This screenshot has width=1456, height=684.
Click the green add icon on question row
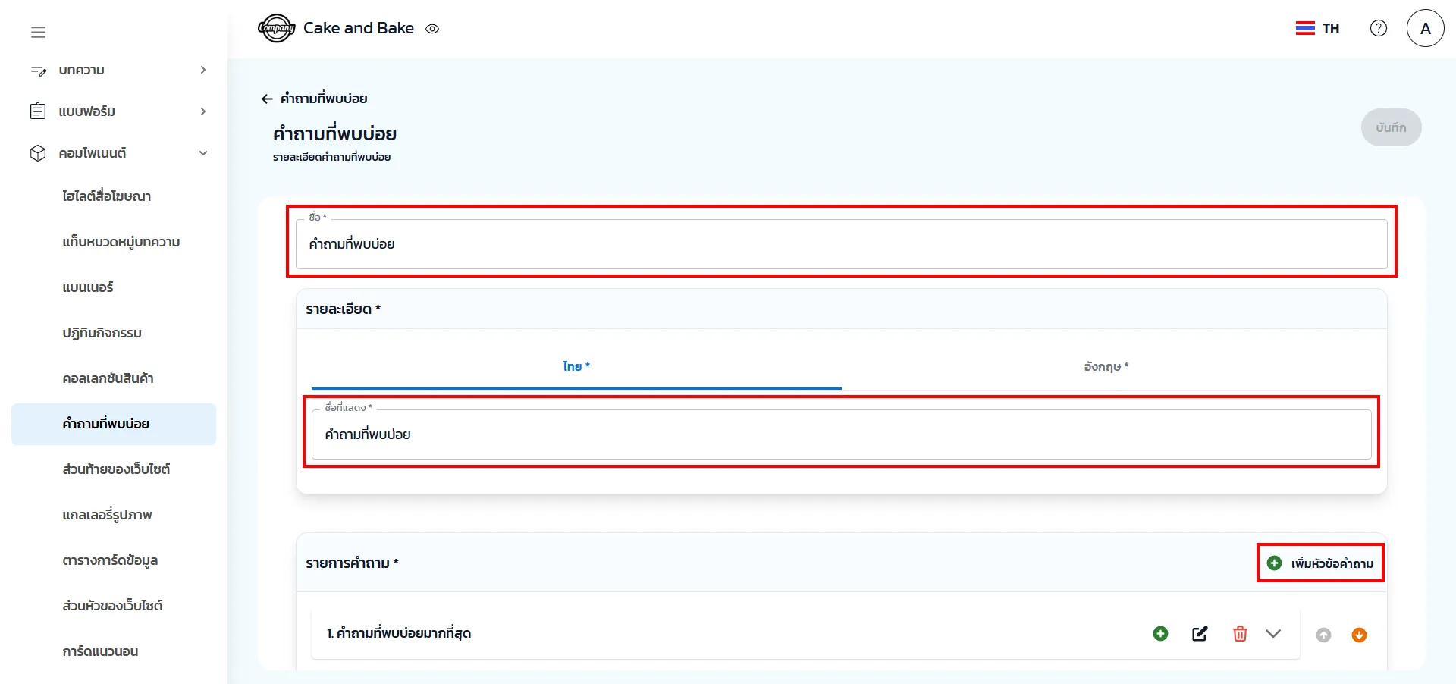point(1160,634)
